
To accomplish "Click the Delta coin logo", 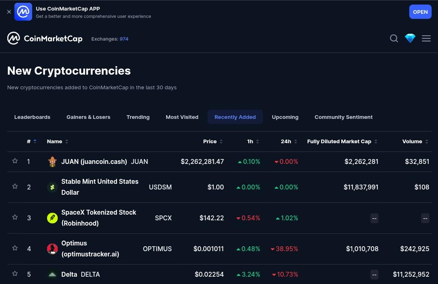I will tap(52, 275).
